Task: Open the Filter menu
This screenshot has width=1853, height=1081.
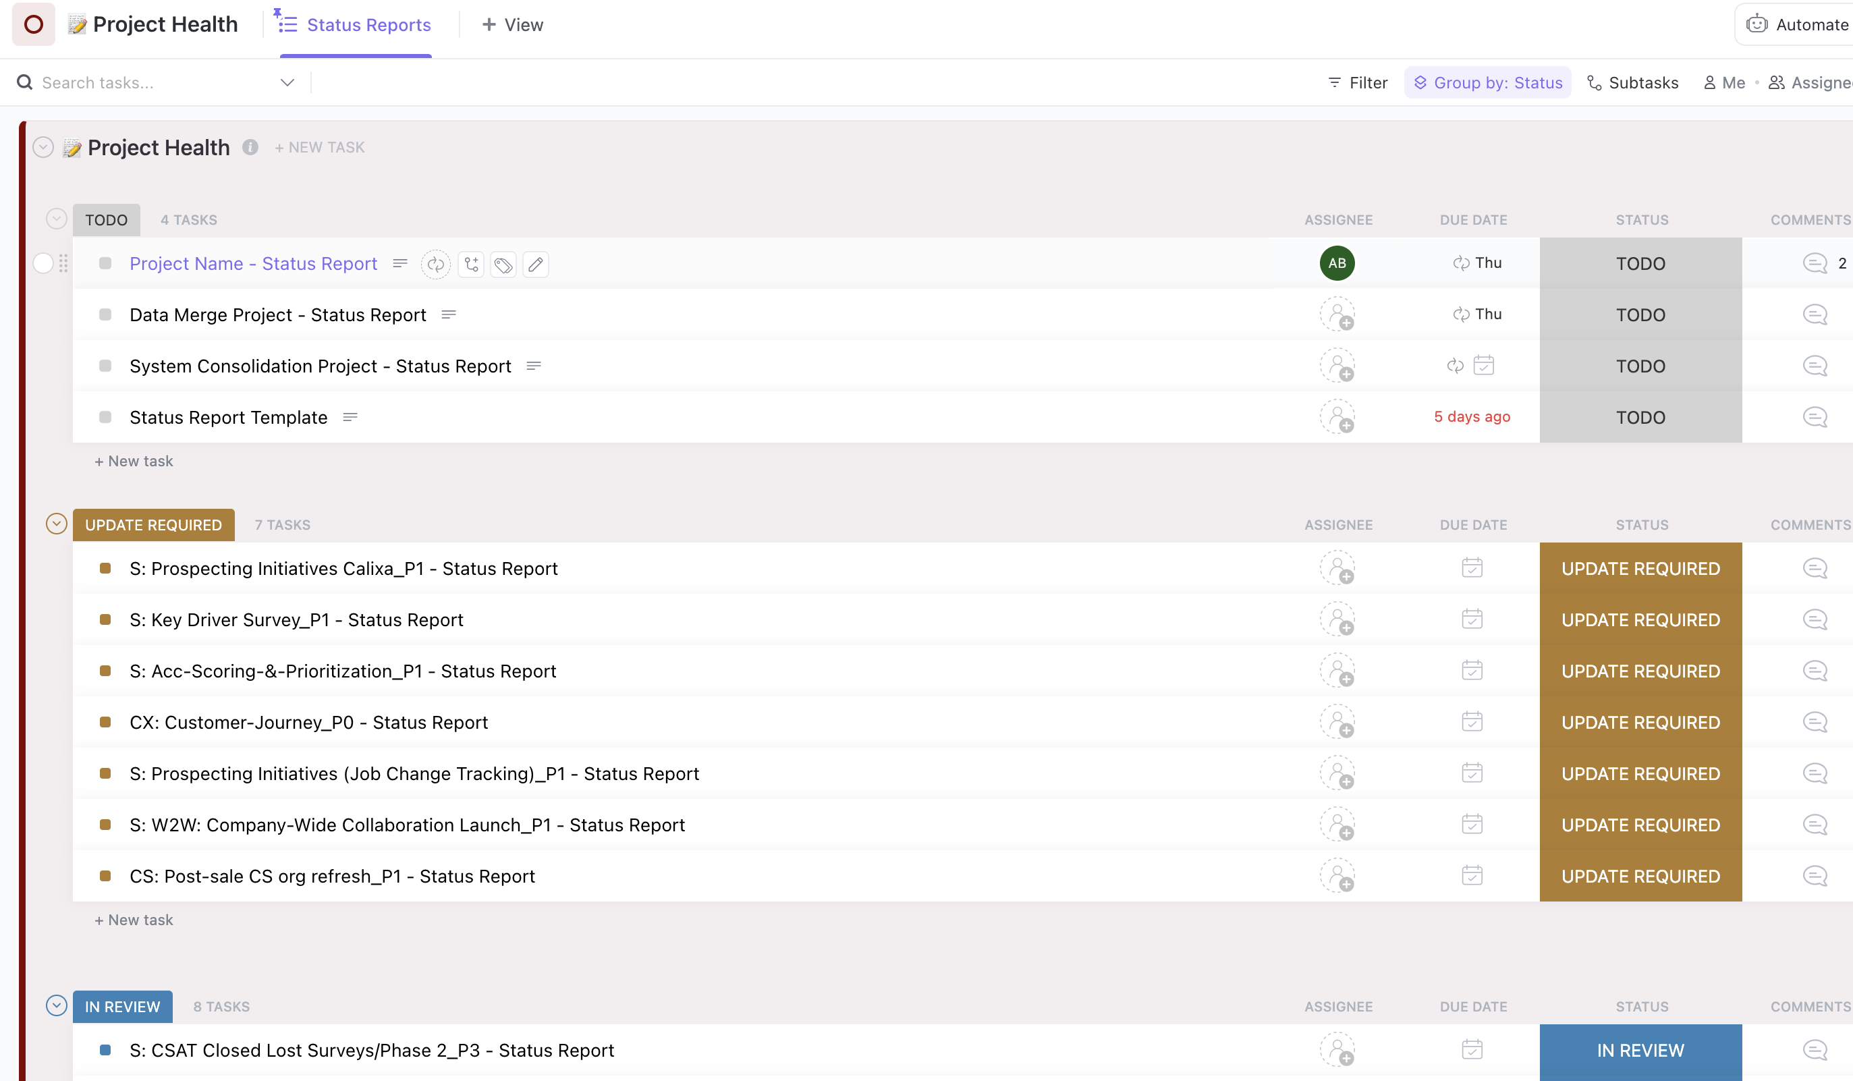Action: [x=1358, y=82]
